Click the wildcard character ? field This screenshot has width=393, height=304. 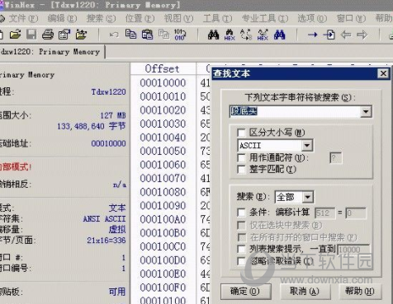(336, 158)
